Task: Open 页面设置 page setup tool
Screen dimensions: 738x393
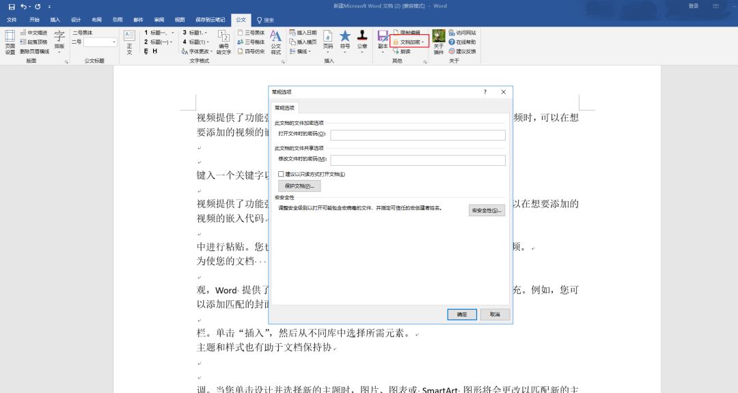Action: pyautogui.click(x=10, y=41)
